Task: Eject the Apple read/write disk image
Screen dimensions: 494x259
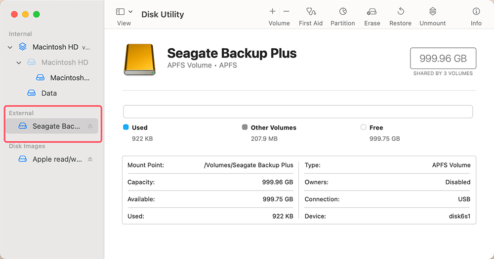Action: pos(90,160)
